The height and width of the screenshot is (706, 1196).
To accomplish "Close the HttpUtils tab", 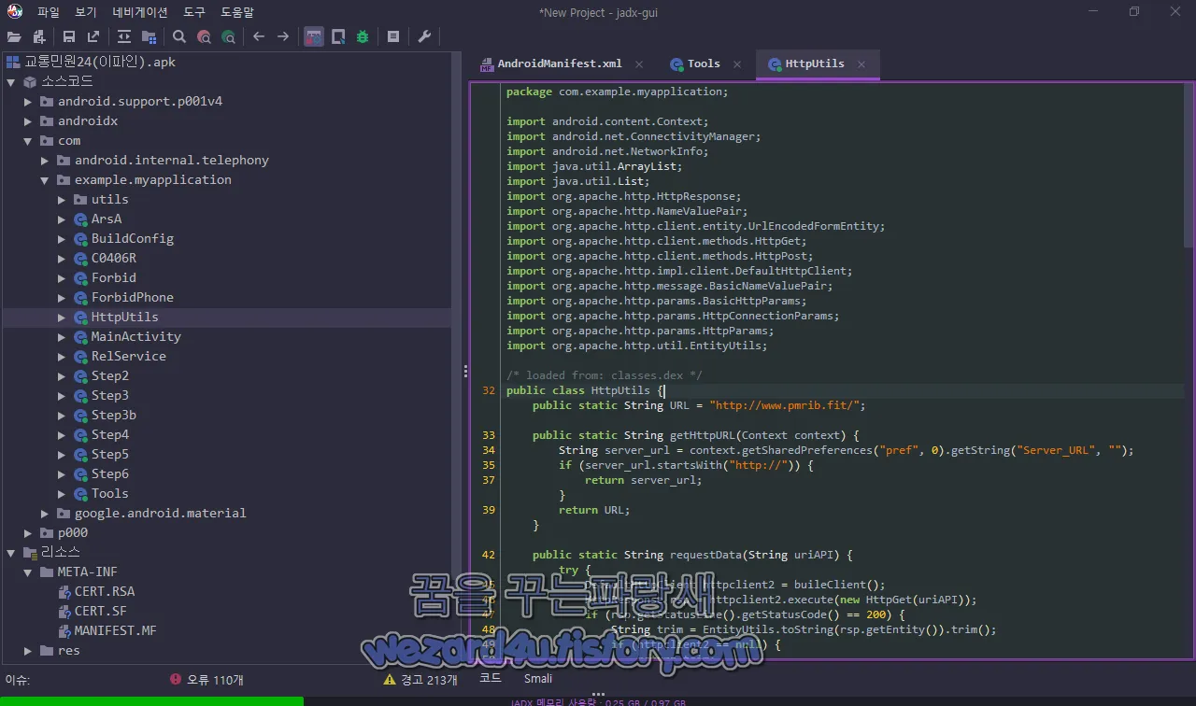I will click(x=861, y=64).
